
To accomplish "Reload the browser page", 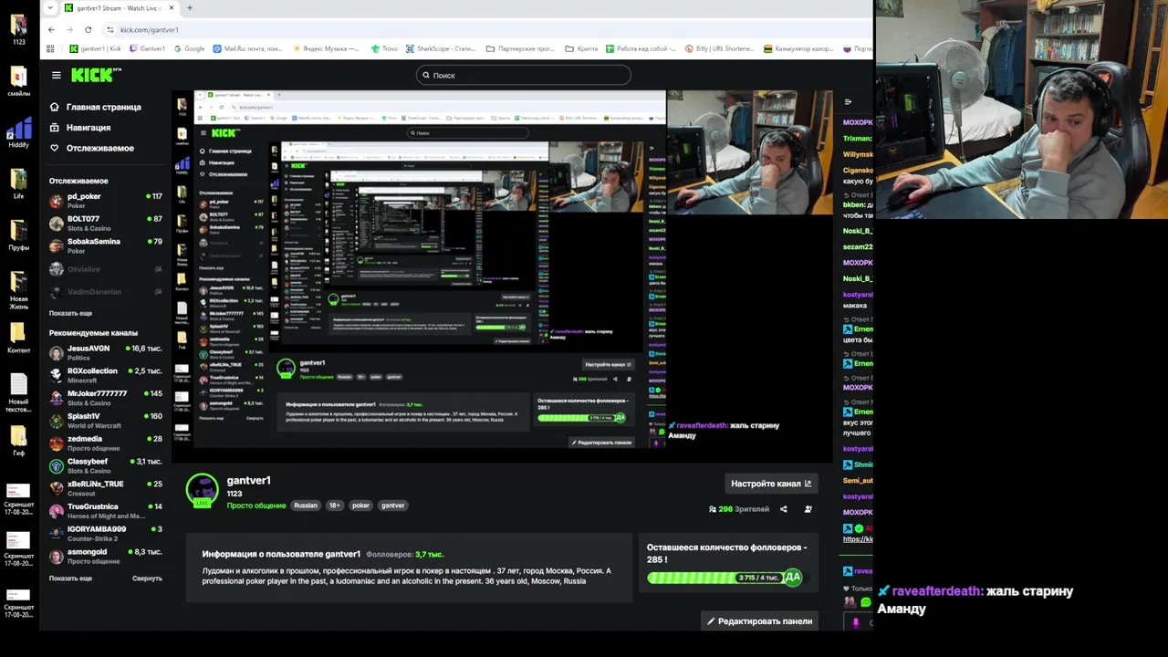I will coord(88,29).
